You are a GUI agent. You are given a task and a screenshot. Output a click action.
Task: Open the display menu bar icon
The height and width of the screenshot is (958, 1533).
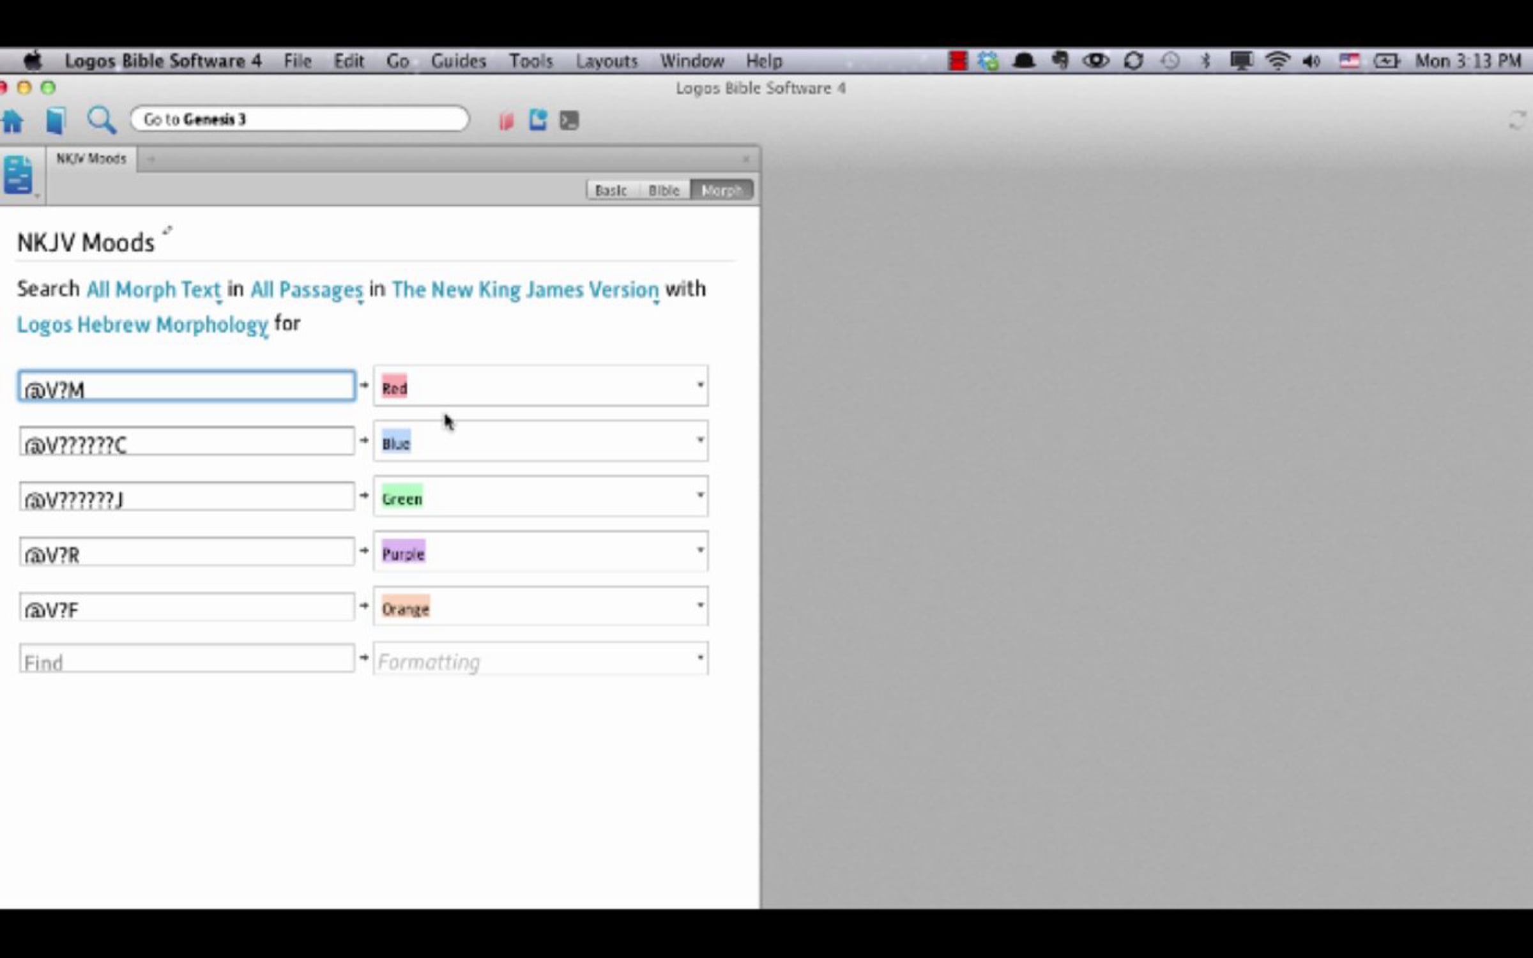(x=1241, y=61)
